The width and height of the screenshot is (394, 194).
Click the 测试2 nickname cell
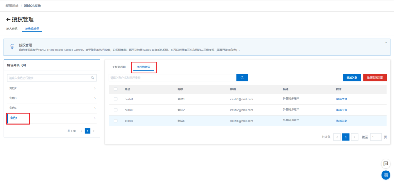point(181,110)
